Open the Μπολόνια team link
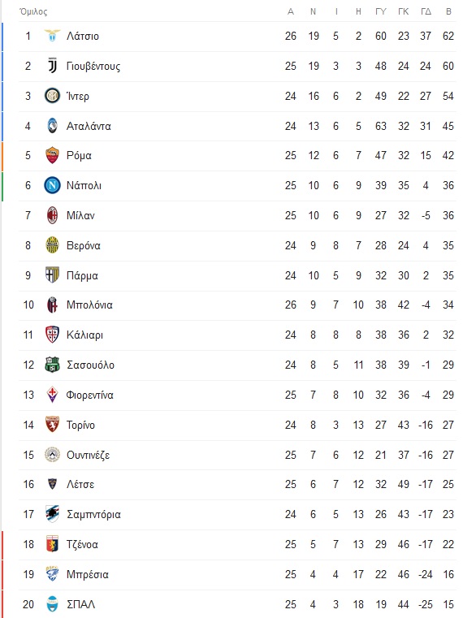 tap(89, 305)
